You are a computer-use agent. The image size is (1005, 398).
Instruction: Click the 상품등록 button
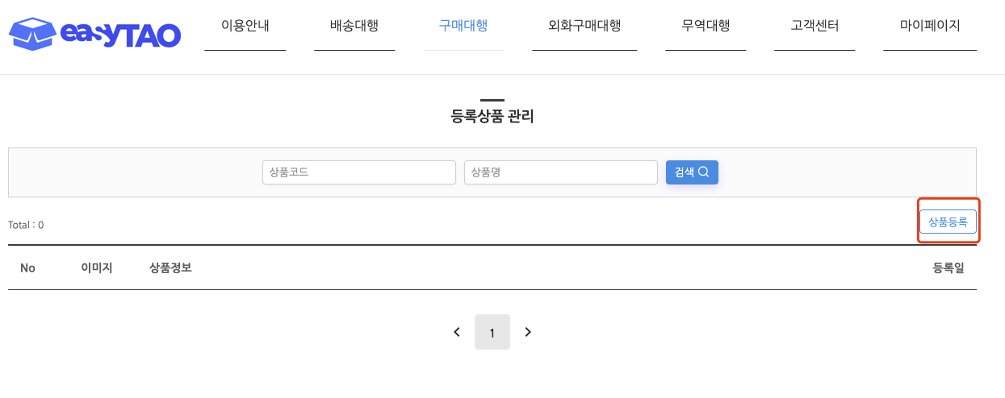pos(948,222)
